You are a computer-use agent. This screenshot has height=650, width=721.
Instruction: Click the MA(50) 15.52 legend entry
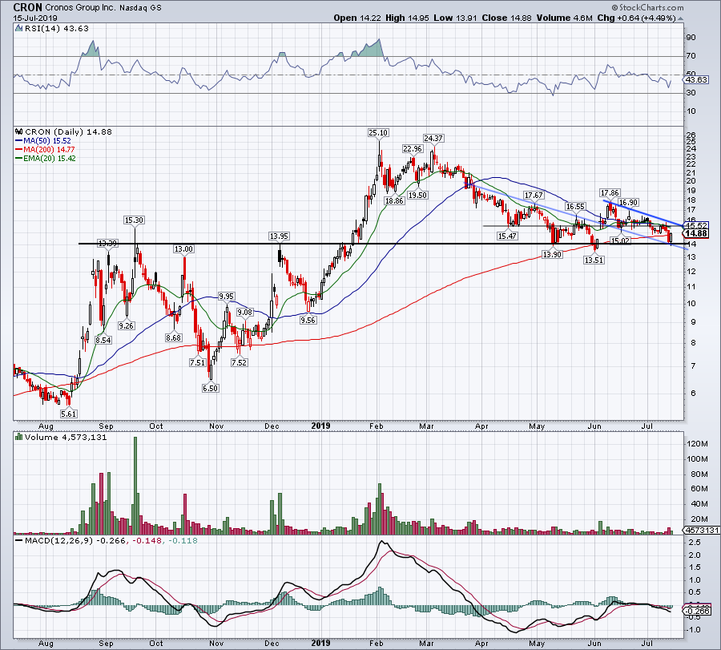[x=42, y=141]
